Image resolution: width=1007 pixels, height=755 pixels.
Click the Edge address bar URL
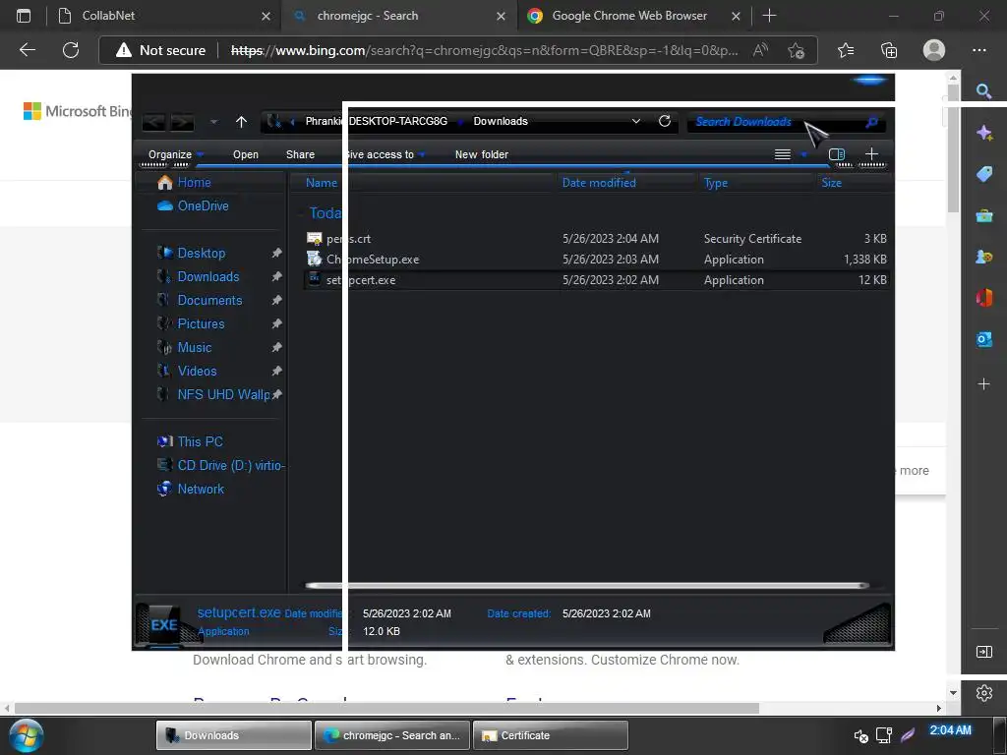pyautogui.click(x=484, y=50)
